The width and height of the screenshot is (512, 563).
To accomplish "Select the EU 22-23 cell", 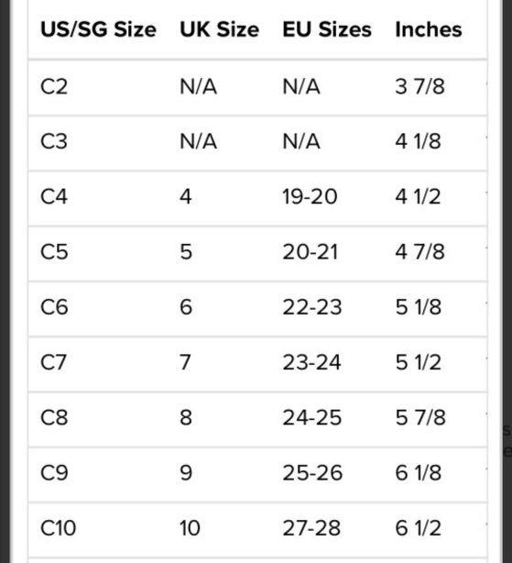I will pos(312,307).
